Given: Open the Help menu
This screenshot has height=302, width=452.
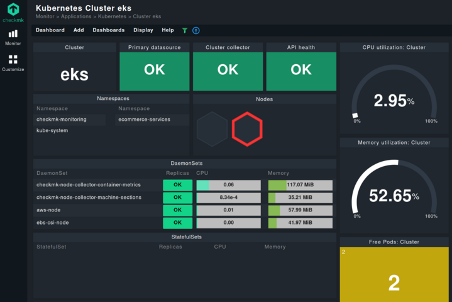Looking at the screenshot, I should (x=168, y=30).
